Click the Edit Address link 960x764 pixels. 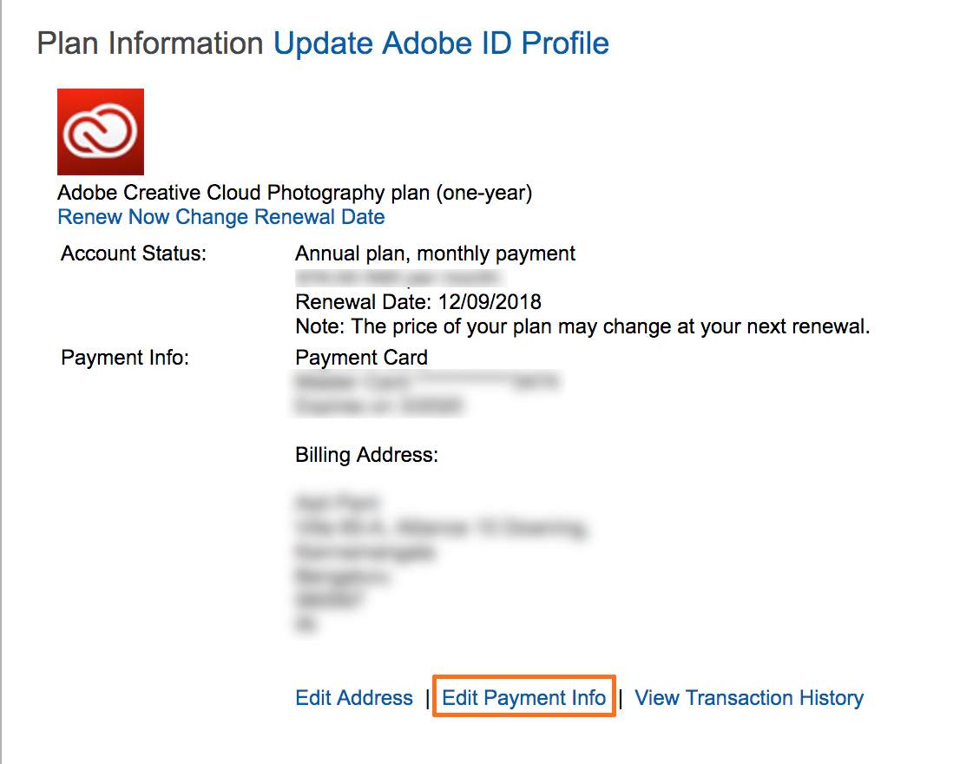(354, 698)
